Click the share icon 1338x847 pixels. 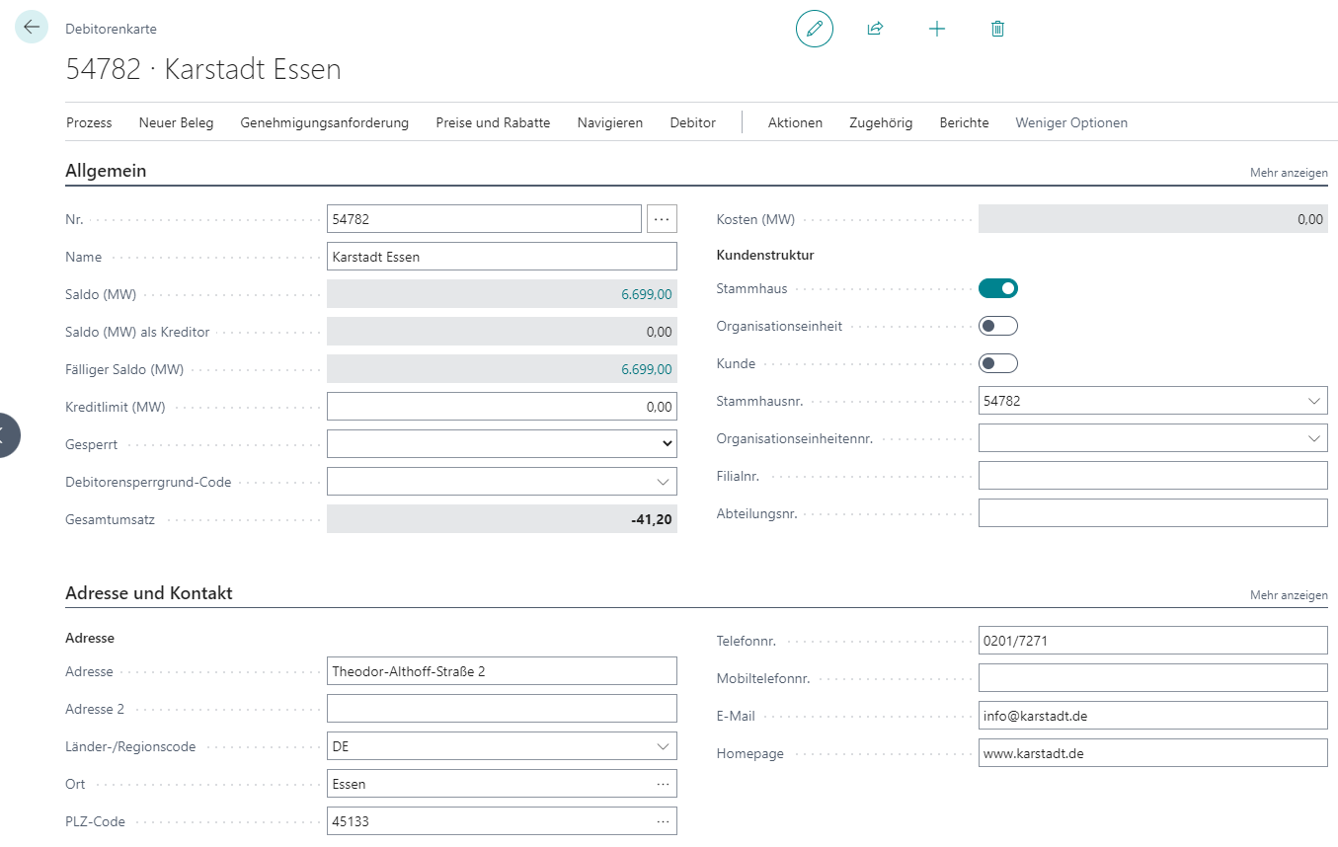coord(874,29)
